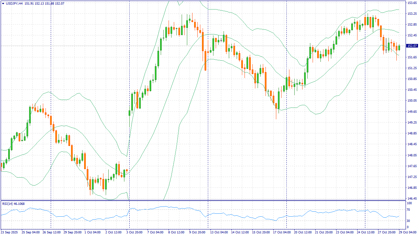
Task: Click the border between chart and RSI panel
Action: (x=203, y=200)
